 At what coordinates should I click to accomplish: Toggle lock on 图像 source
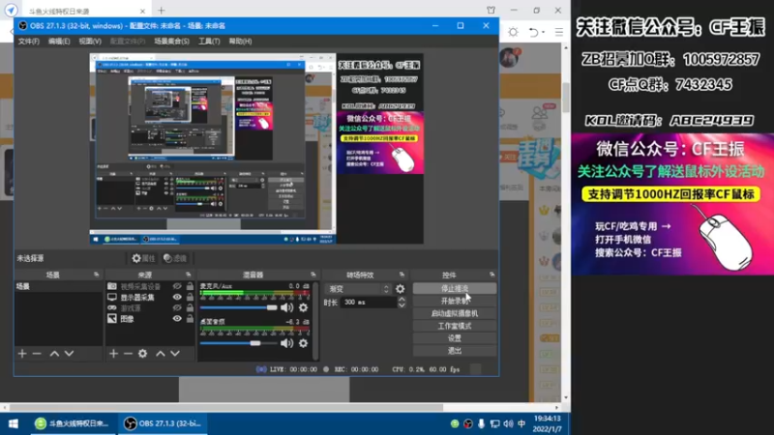point(190,319)
